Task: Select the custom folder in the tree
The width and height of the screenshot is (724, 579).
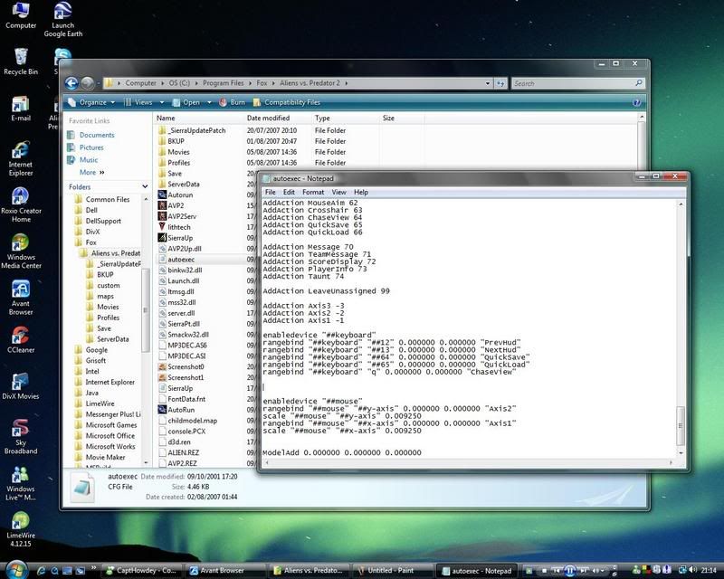Action: pos(109,285)
